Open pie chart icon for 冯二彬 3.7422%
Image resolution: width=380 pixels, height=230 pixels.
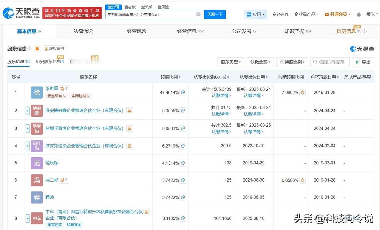coord(183,180)
